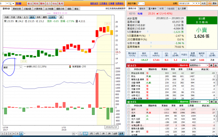Toggle the 布林 chart indicator
218x137 pixels.
coord(38,17)
